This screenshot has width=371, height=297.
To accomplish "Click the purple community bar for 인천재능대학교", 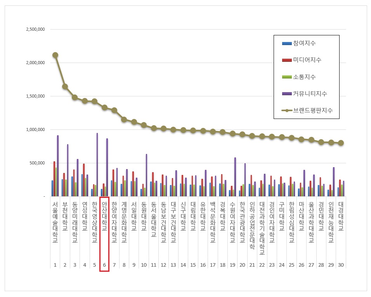I will pyautogui.click(x=334, y=182).
